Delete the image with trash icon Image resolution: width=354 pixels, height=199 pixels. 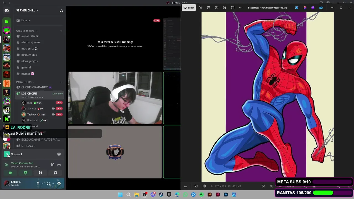[x=208, y=8]
